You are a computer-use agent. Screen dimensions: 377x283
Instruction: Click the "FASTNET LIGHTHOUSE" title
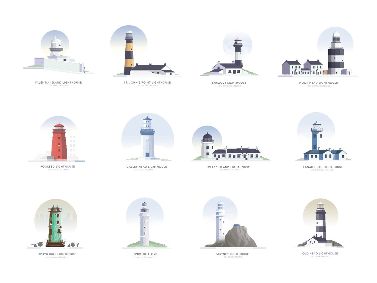pyautogui.click(x=232, y=254)
